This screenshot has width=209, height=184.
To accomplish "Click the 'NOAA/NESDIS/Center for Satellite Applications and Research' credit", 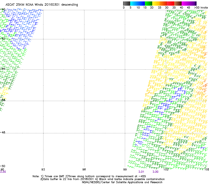I will pyautogui.click(x=122, y=182).
